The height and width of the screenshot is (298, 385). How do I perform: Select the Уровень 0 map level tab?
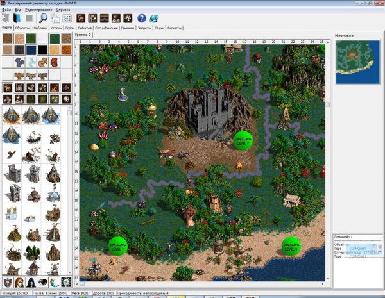pos(83,35)
